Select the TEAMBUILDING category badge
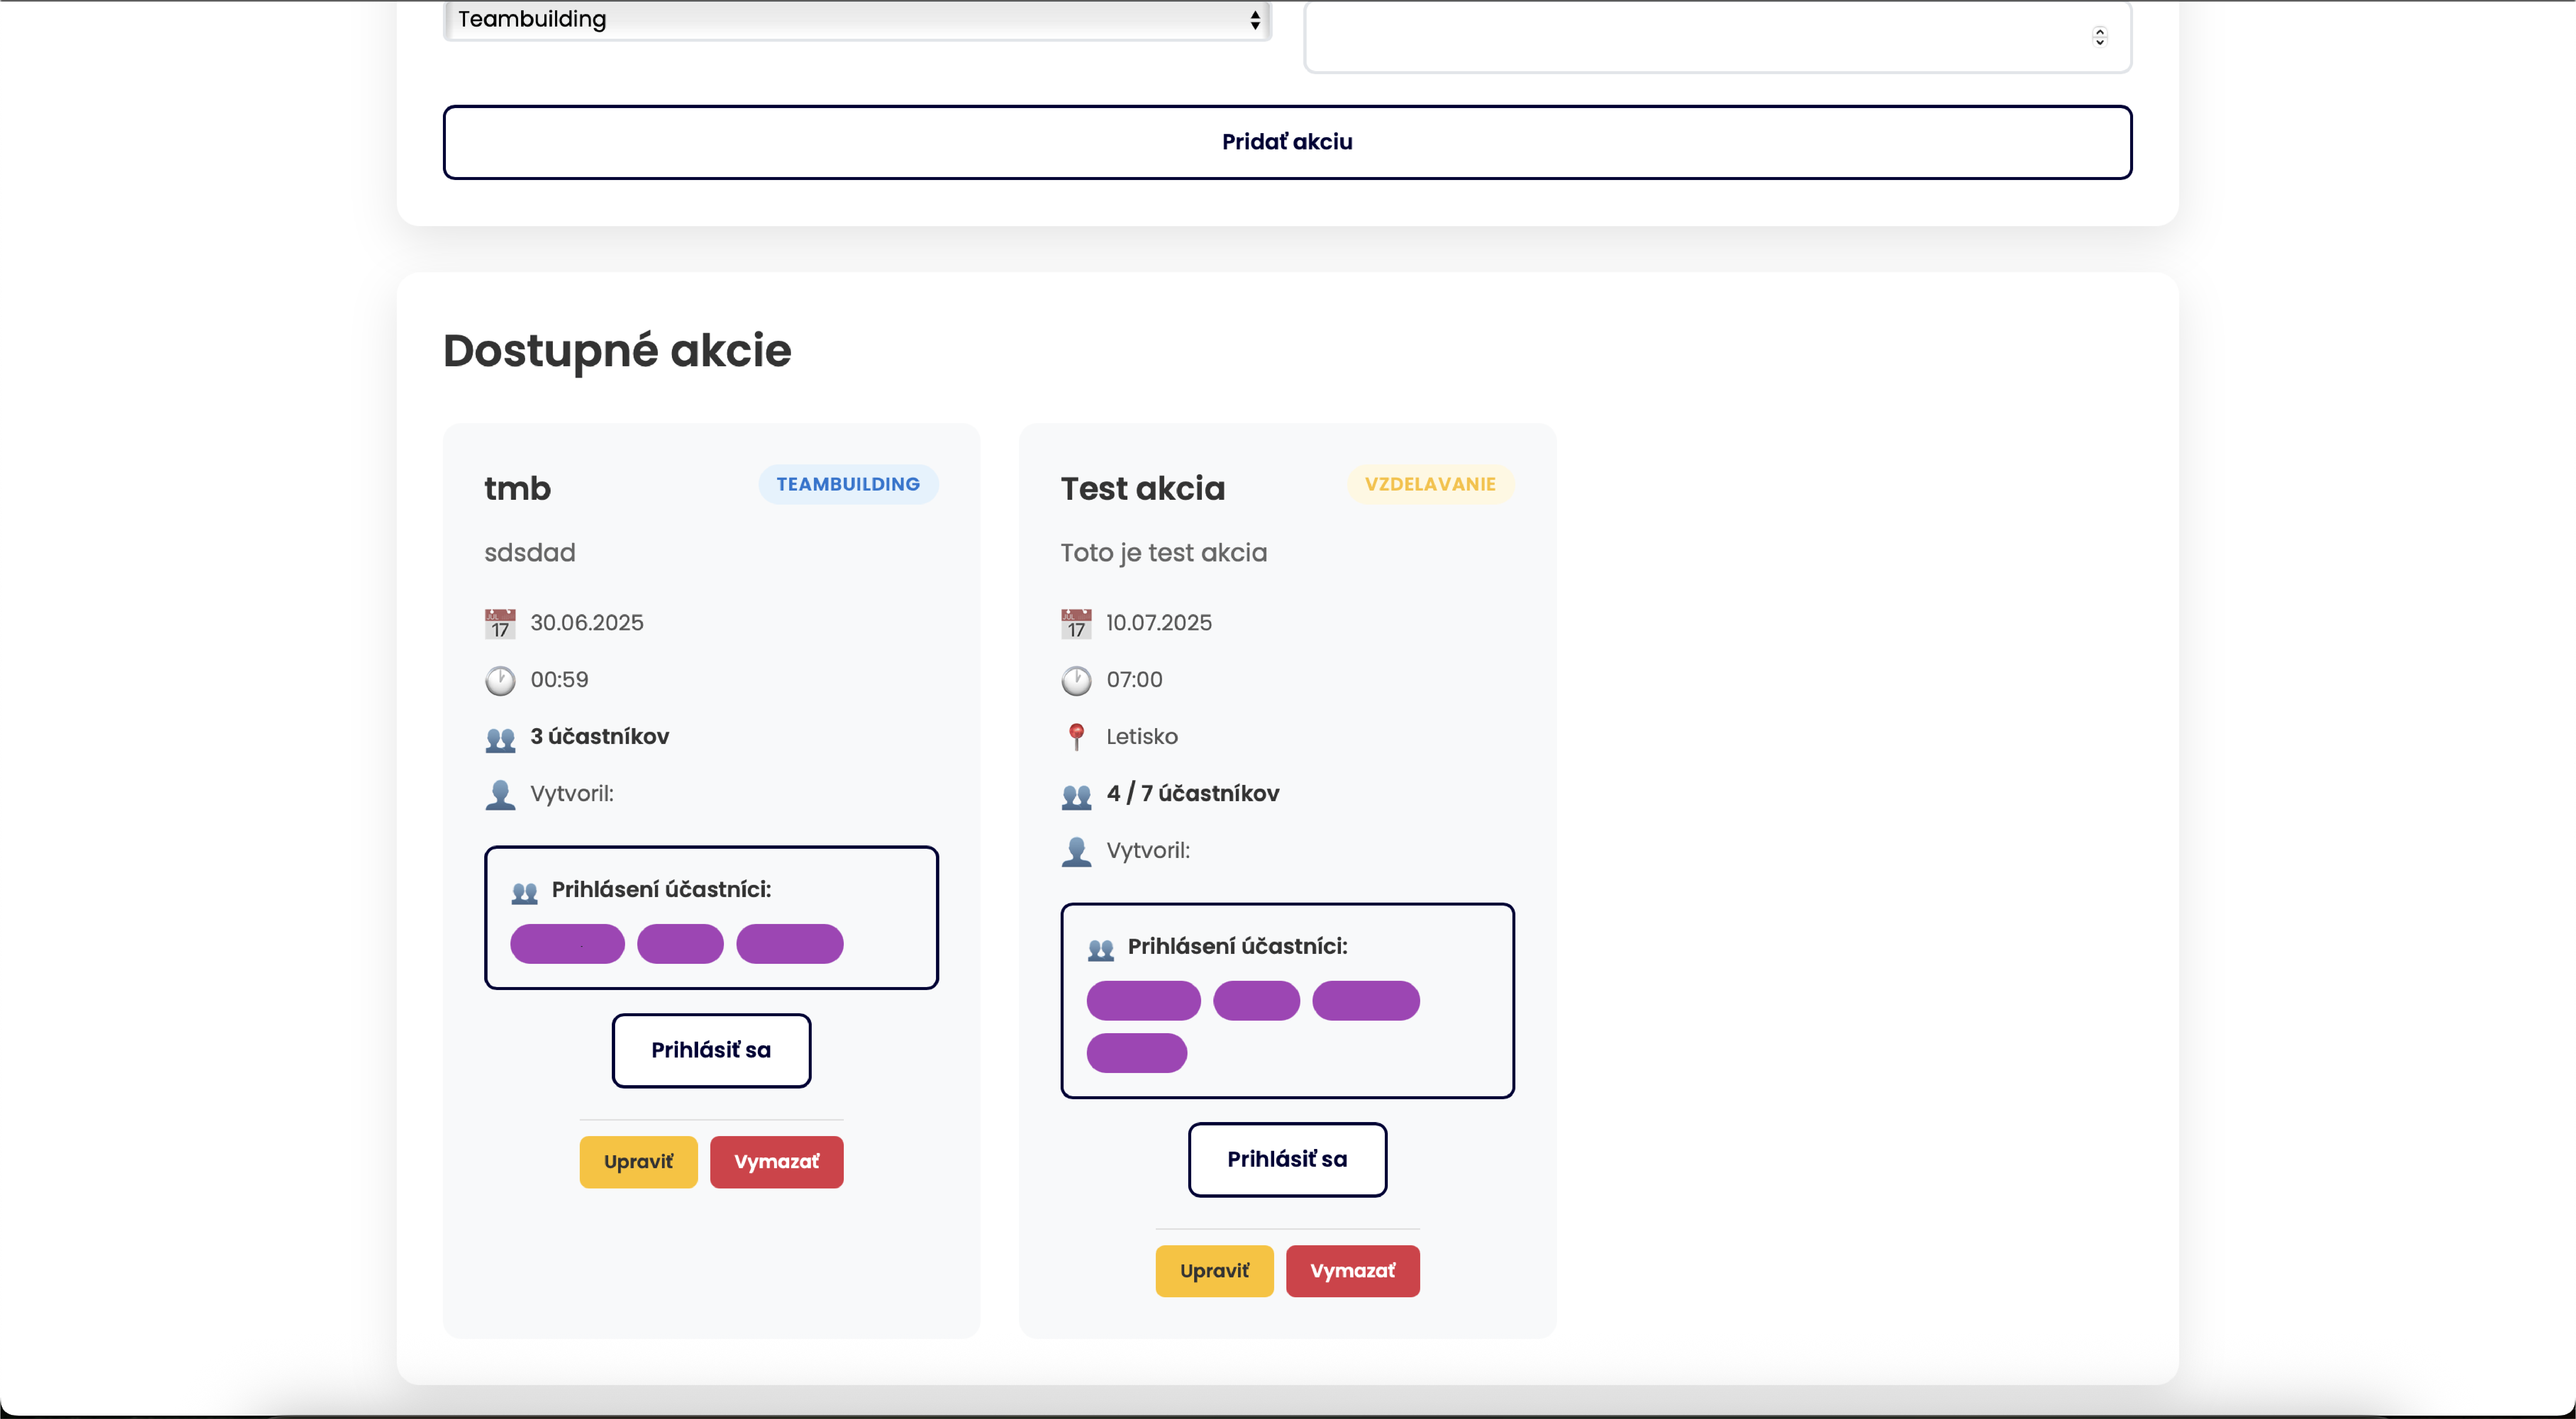 848,484
